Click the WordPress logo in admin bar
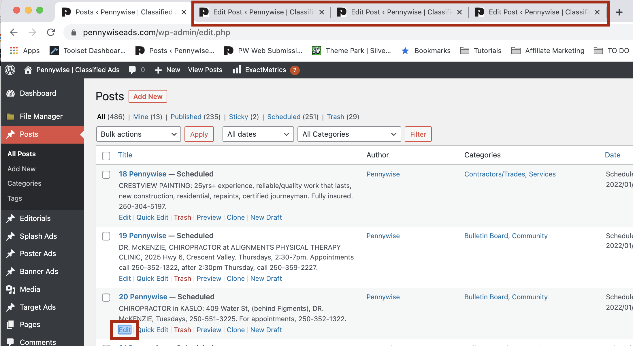633x346 pixels. [10, 70]
